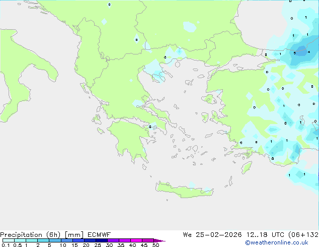Viewport: 319px width, 247px height.
Task: Click the 30–35 mm violet legend swatch
Action: coord(113,240)
